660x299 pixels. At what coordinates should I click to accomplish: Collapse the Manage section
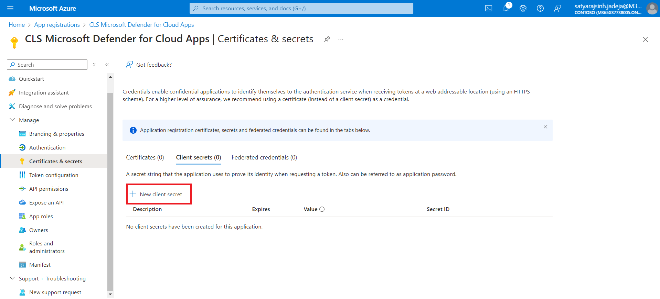(12, 120)
